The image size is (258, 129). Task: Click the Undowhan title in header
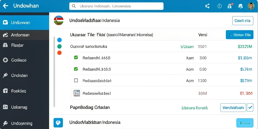coord(26,6)
